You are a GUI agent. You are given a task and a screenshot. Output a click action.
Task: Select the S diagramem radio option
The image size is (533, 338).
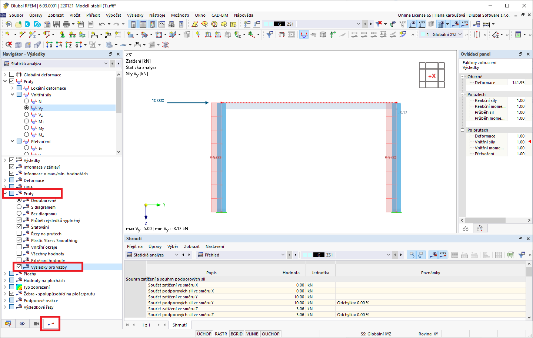(19, 207)
